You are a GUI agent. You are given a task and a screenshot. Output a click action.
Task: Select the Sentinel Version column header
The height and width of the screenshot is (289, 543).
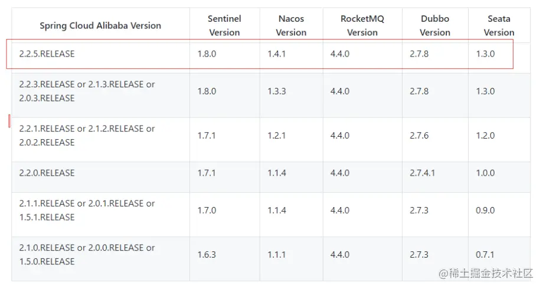point(224,25)
